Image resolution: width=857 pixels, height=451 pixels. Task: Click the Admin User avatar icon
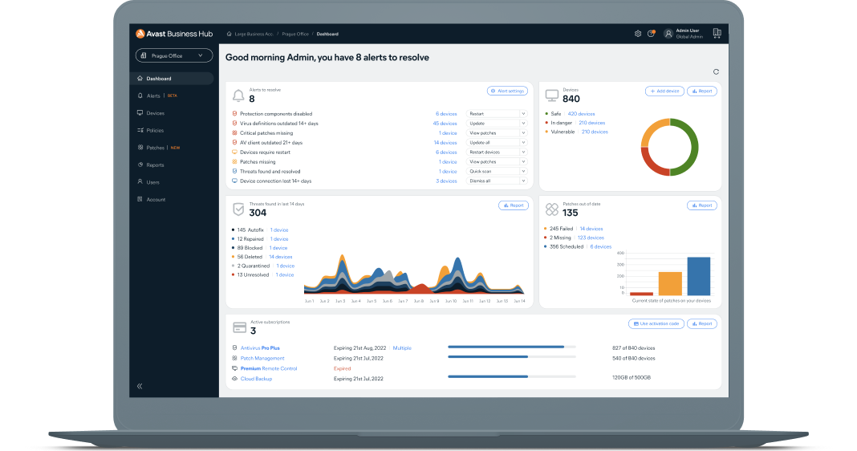(x=668, y=34)
